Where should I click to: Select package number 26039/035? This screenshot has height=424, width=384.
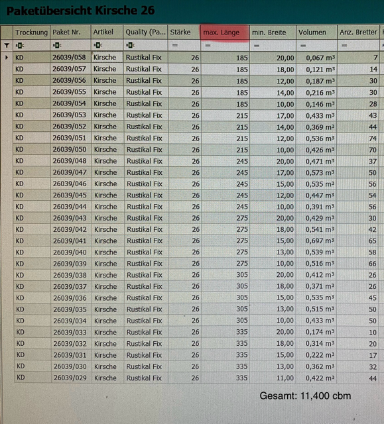click(x=70, y=309)
